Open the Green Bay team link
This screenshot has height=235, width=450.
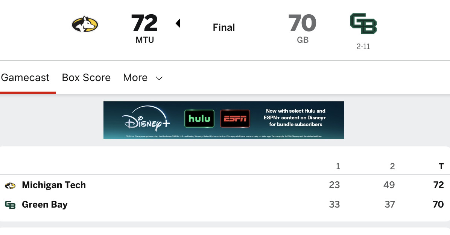point(45,205)
